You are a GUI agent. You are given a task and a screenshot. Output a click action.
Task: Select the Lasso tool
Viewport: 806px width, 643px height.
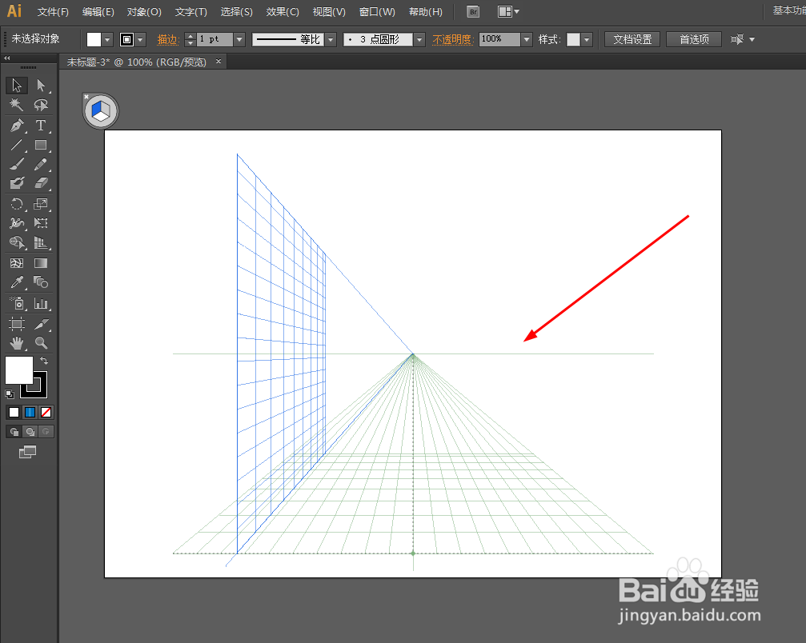click(x=41, y=105)
